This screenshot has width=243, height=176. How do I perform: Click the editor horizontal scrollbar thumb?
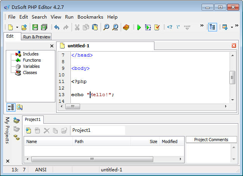pyautogui.click(x=73, y=106)
